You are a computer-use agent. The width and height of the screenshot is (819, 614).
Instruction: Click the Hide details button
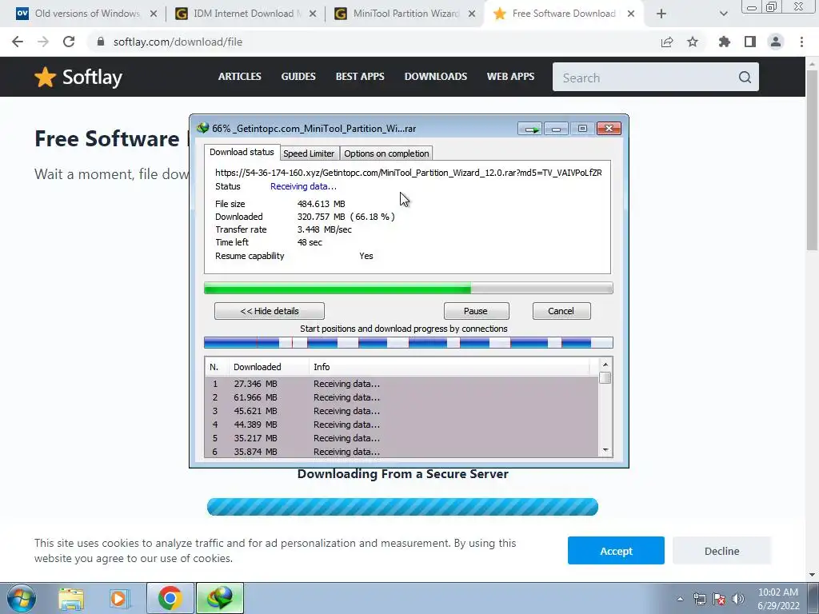pyautogui.click(x=270, y=311)
